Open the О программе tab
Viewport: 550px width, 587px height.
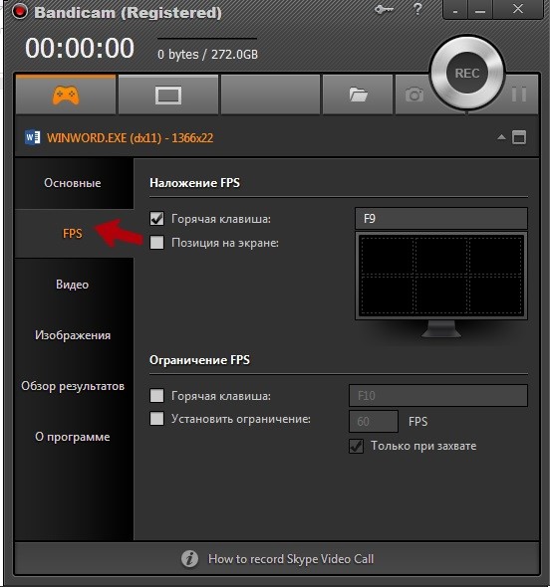point(73,437)
